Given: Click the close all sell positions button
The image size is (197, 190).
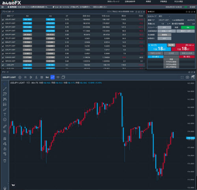Looking at the screenshot, I should [156, 53].
